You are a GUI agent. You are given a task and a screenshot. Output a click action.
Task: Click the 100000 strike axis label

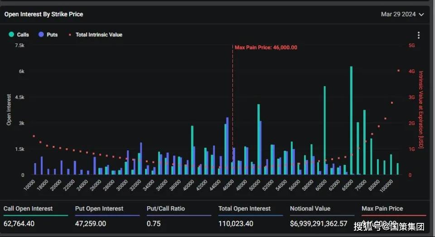[387, 186]
